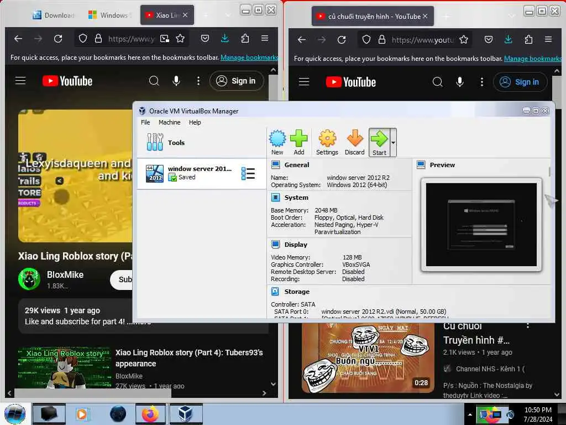Switch to Xiao Ling tab in left Firefox

pyautogui.click(x=166, y=15)
